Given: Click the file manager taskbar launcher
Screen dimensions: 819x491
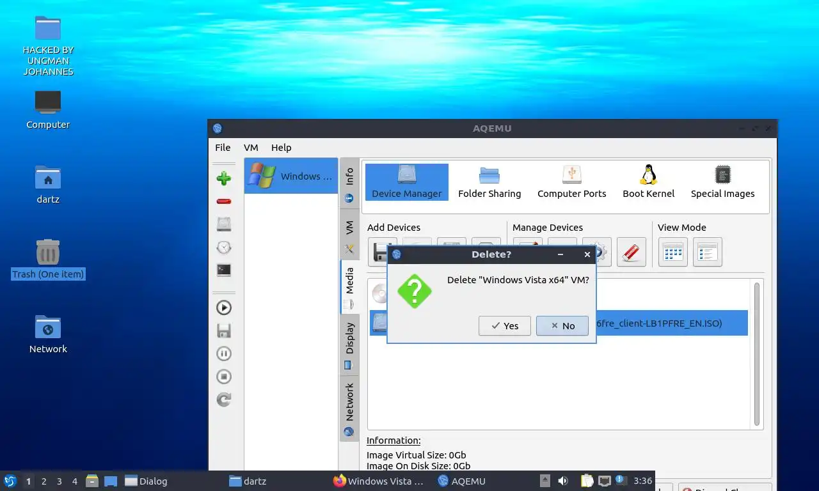Looking at the screenshot, I should click(x=92, y=481).
